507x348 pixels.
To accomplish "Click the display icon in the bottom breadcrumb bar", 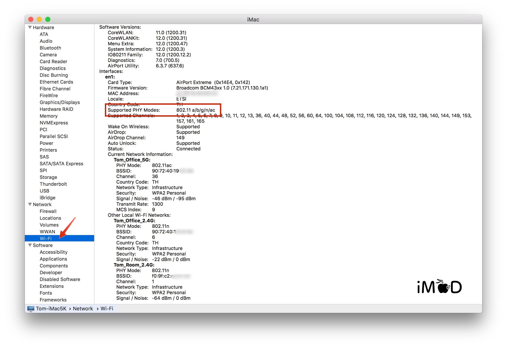I will [x=31, y=308].
